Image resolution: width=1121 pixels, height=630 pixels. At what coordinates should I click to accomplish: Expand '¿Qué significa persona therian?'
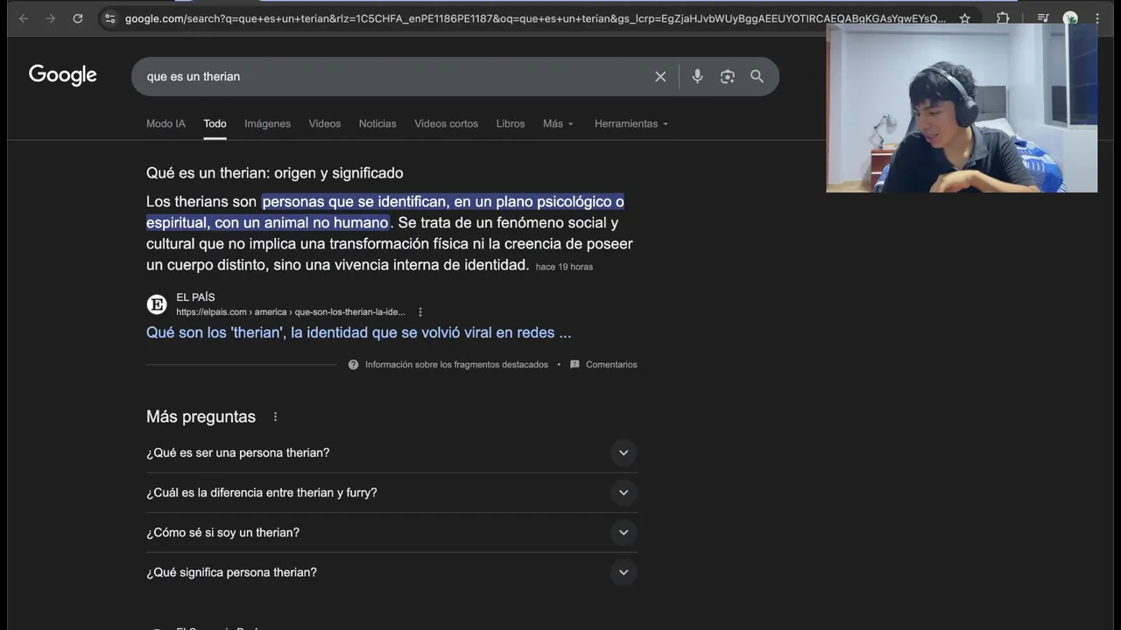(391, 572)
